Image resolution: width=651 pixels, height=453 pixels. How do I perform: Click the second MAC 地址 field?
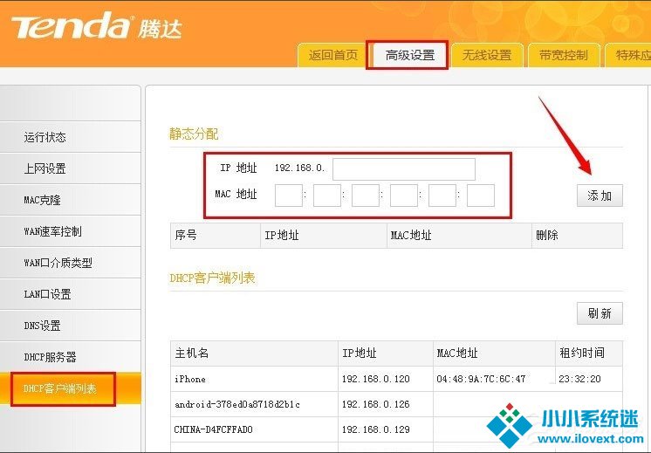pyautogui.click(x=327, y=196)
